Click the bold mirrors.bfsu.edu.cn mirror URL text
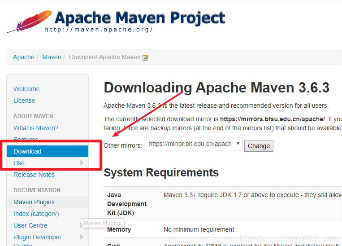This screenshot has width=342, height=246. coord(272,119)
